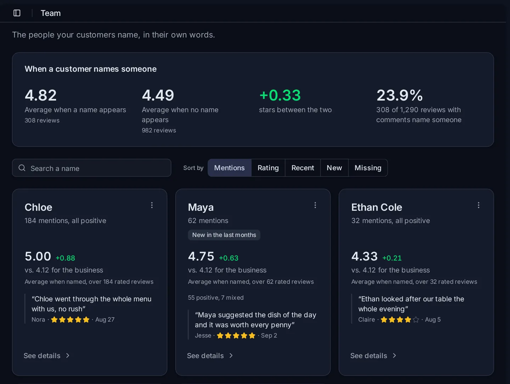Select the 4.82 average value
Screen dimensions: 510x384
click(x=41, y=95)
